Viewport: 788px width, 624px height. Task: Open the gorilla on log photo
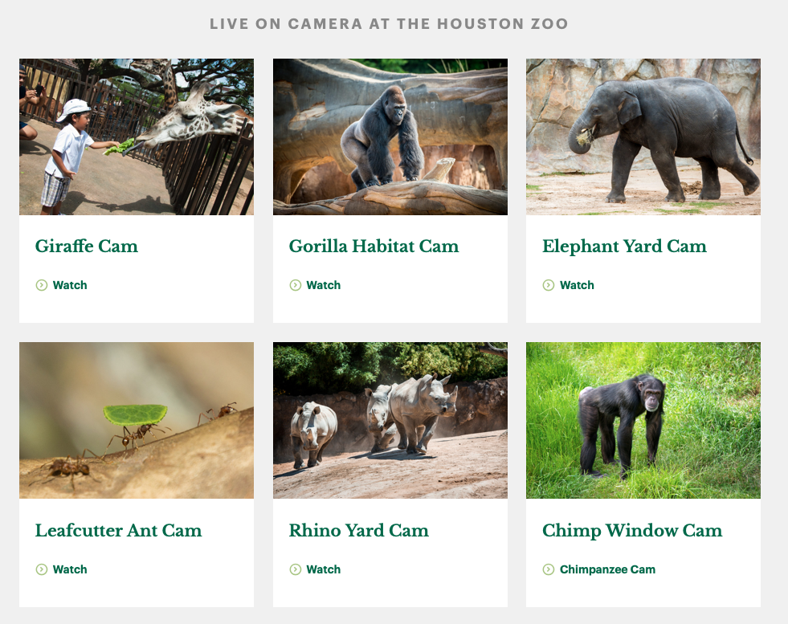[390, 137]
